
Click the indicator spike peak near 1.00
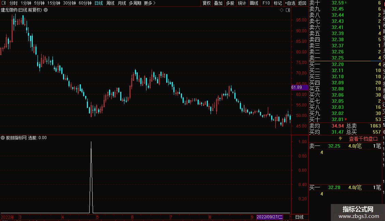[91, 142]
